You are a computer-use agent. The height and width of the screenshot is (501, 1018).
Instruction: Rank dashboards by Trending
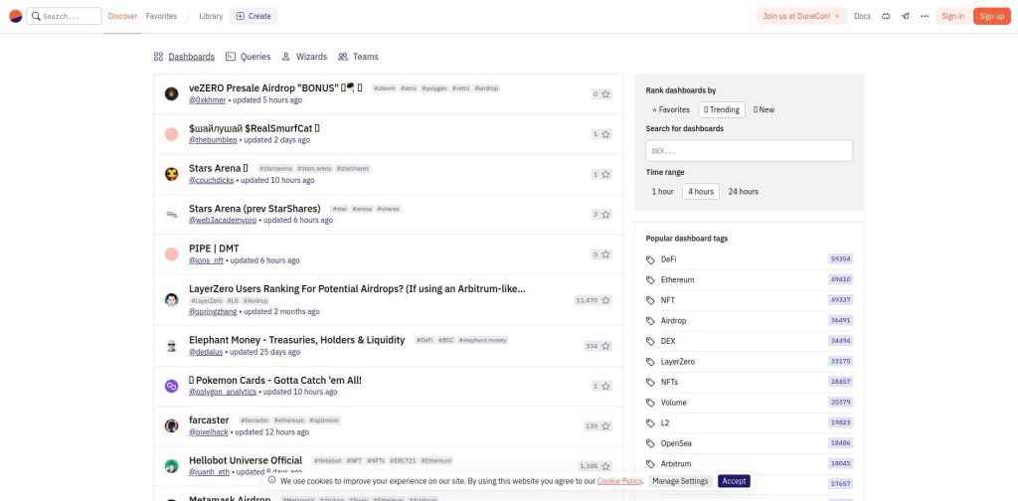[722, 109]
